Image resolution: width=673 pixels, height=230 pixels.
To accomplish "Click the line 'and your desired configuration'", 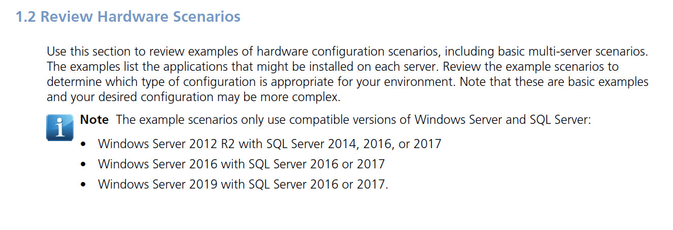I will coord(193,97).
